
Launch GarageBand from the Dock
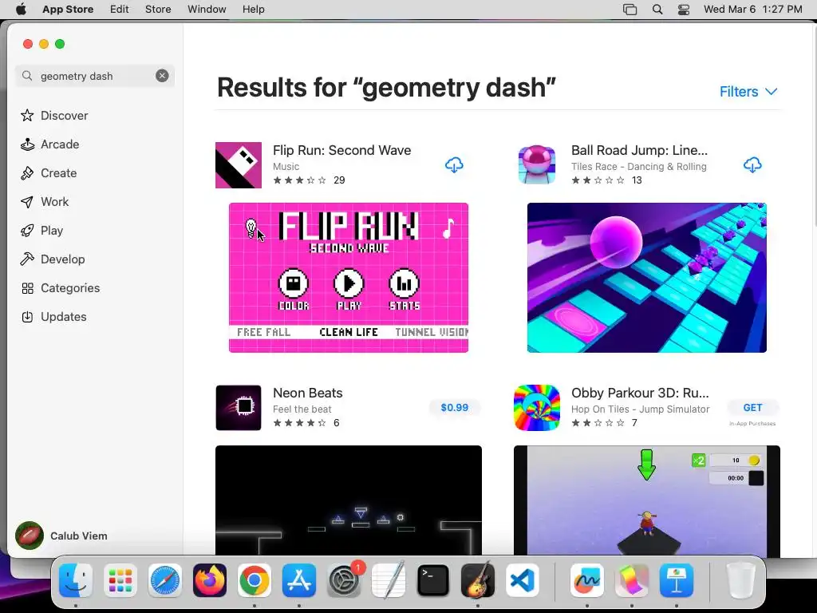478,579
